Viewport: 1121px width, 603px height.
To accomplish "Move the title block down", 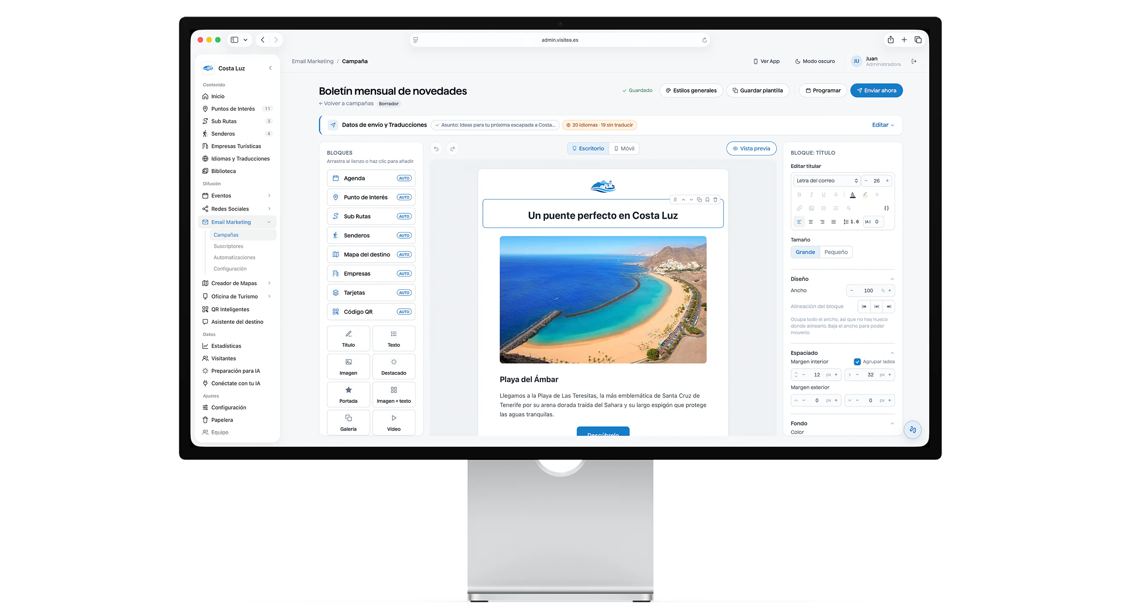I will (x=691, y=199).
